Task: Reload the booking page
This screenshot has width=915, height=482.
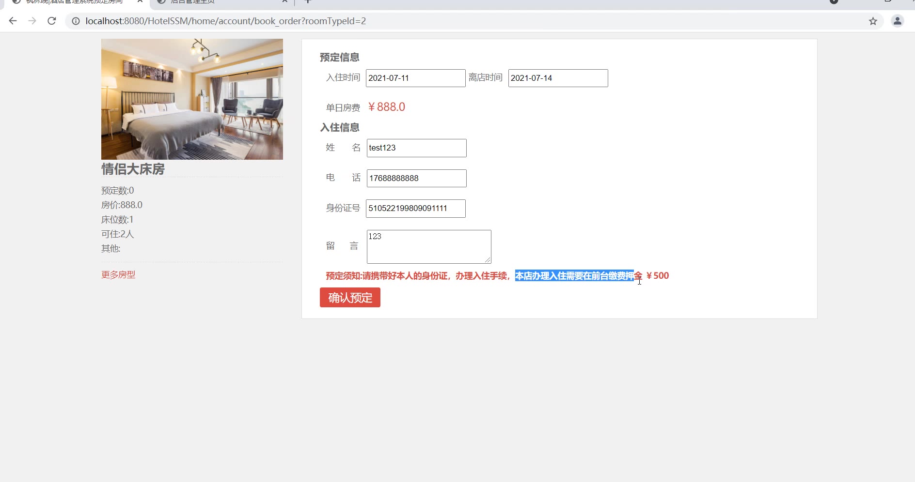Action: (52, 21)
